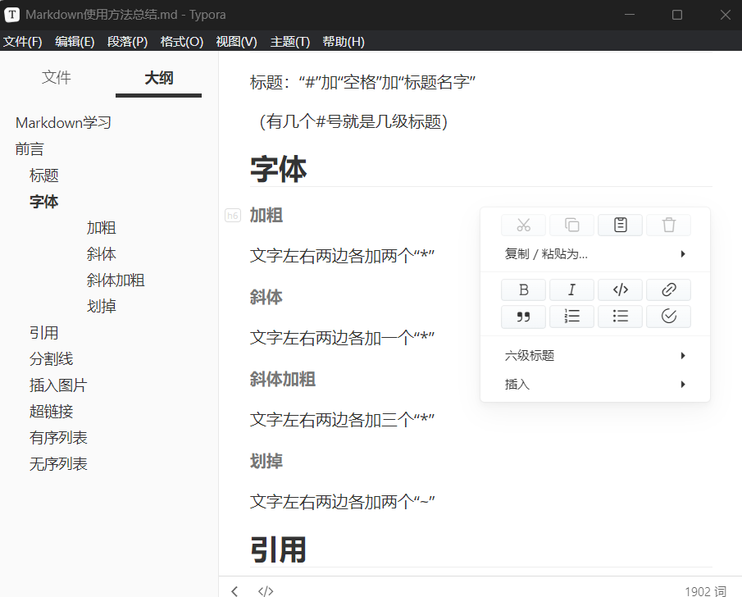
Task: Click the h6 heading level badge
Action: tap(233, 216)
